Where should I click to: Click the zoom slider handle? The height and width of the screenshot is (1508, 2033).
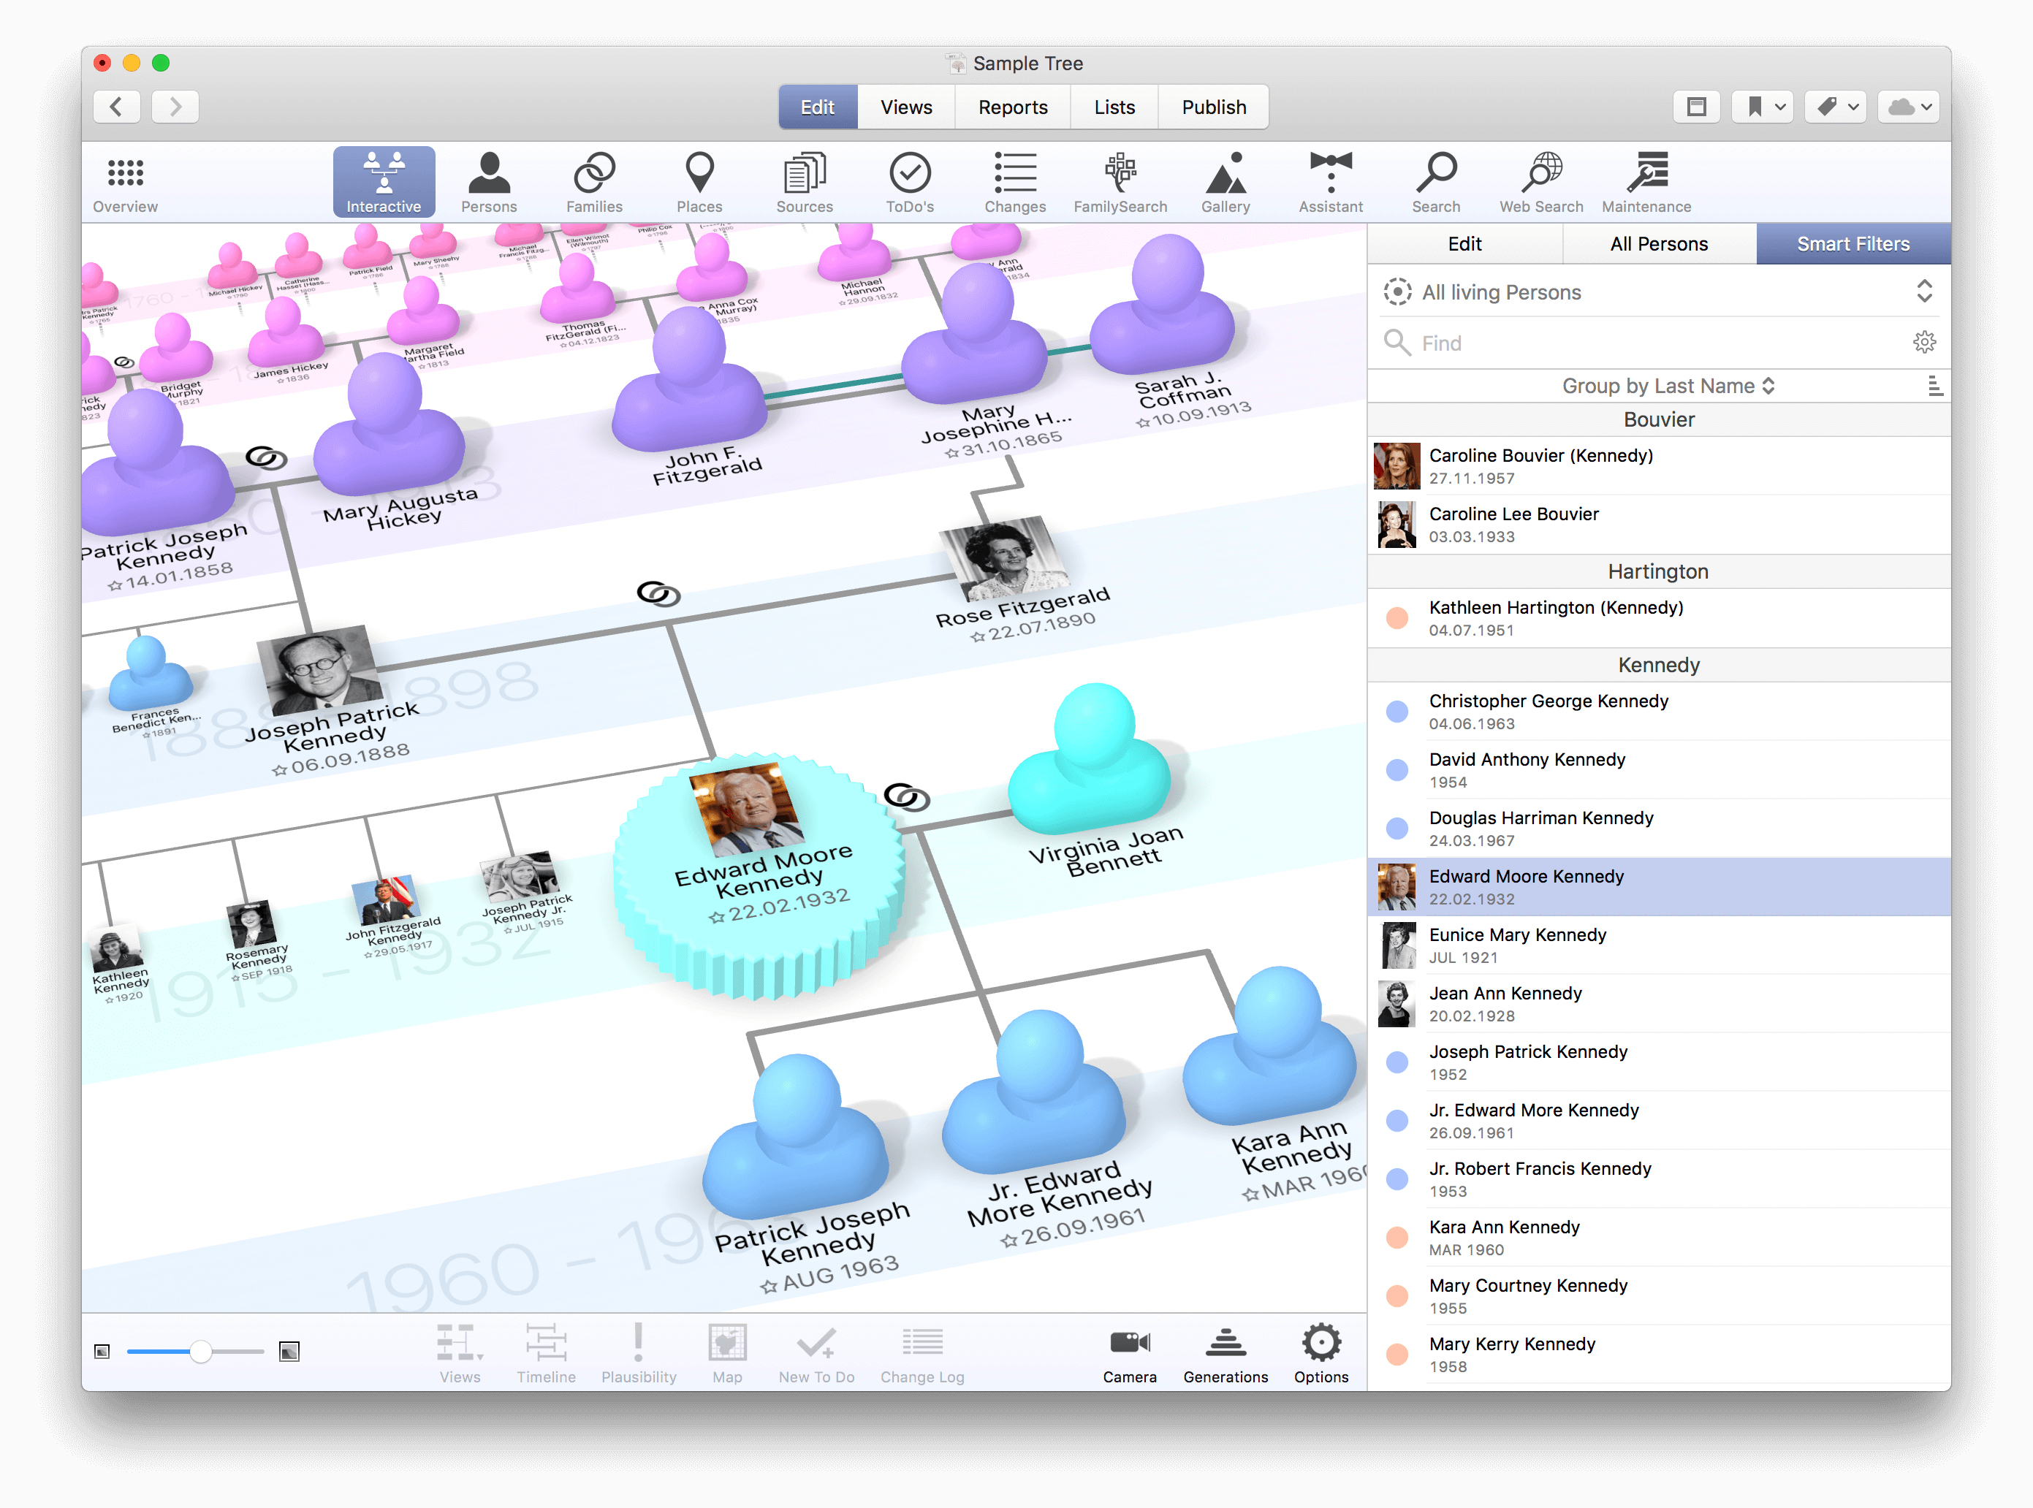[201, 1351]
